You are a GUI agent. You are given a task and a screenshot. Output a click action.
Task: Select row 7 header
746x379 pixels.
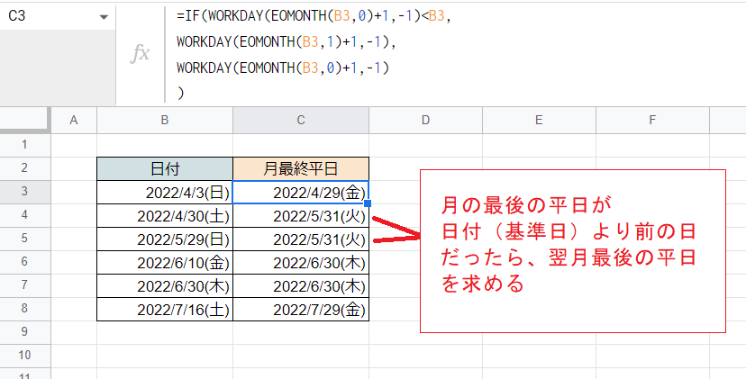pos(24,284)
